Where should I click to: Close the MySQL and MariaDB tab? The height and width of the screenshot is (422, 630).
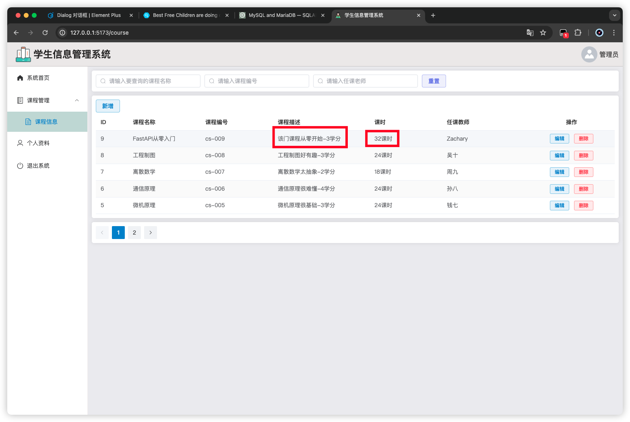click(323, 15)
